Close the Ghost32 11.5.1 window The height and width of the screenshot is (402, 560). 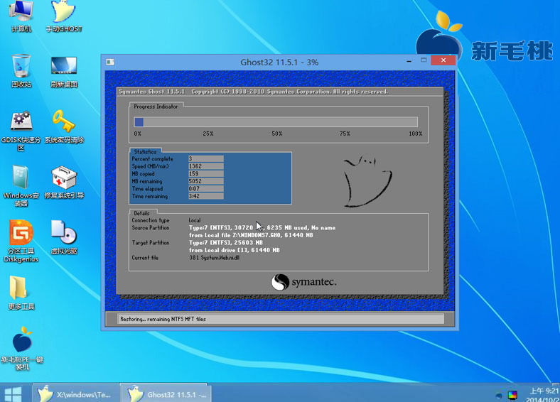(443, 60)
